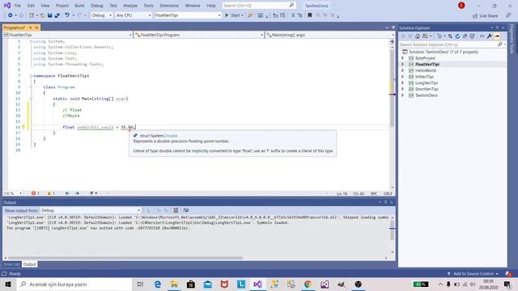Viewport: 518px width, 291px height.
Task: Click the Show All Files icon
Action: click(473, 36)
